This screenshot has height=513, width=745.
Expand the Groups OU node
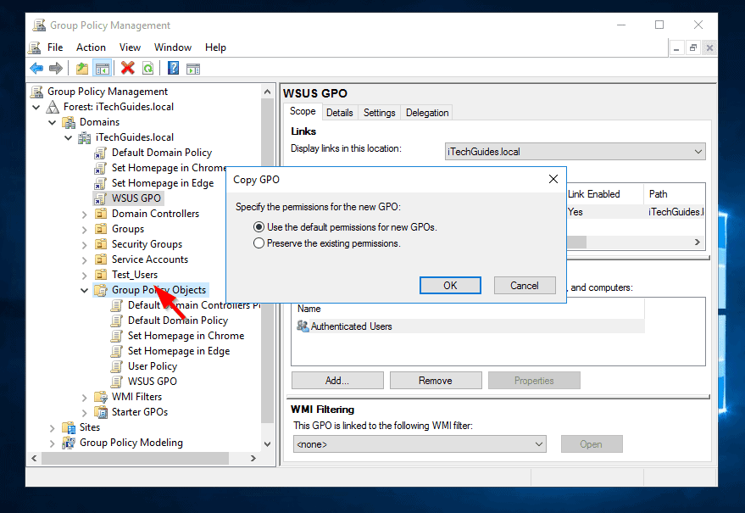tap(85, 229)
